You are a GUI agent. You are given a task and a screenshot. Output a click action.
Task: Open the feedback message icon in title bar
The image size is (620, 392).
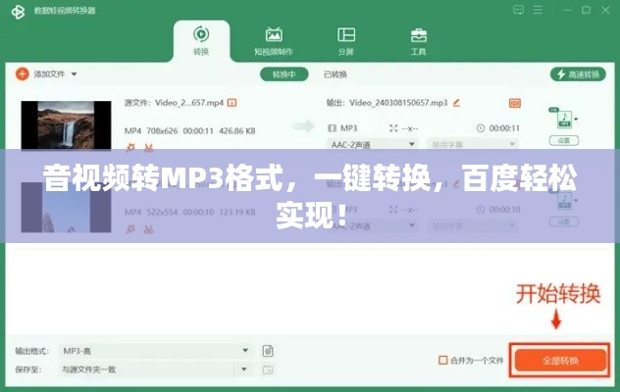pos(518,10)
